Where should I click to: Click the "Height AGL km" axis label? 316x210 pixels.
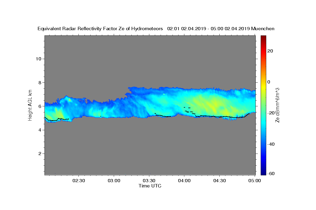click(30, 105)
